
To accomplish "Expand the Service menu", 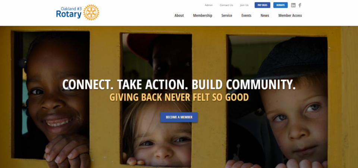I will (x=227, y=16).
